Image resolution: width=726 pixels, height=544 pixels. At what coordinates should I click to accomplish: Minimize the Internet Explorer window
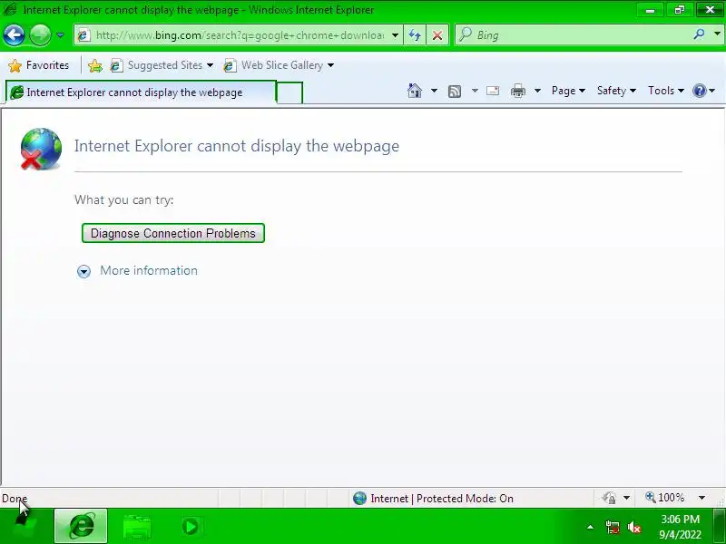click(650, 9)
